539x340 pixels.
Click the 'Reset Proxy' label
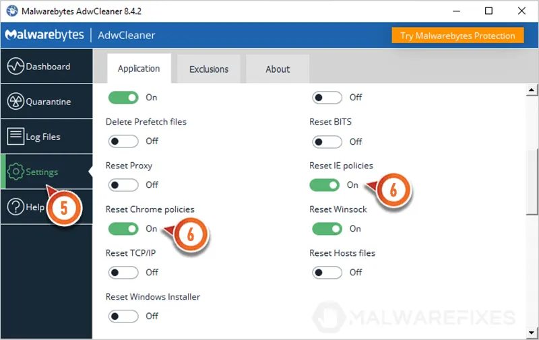[x=129, y=166]
